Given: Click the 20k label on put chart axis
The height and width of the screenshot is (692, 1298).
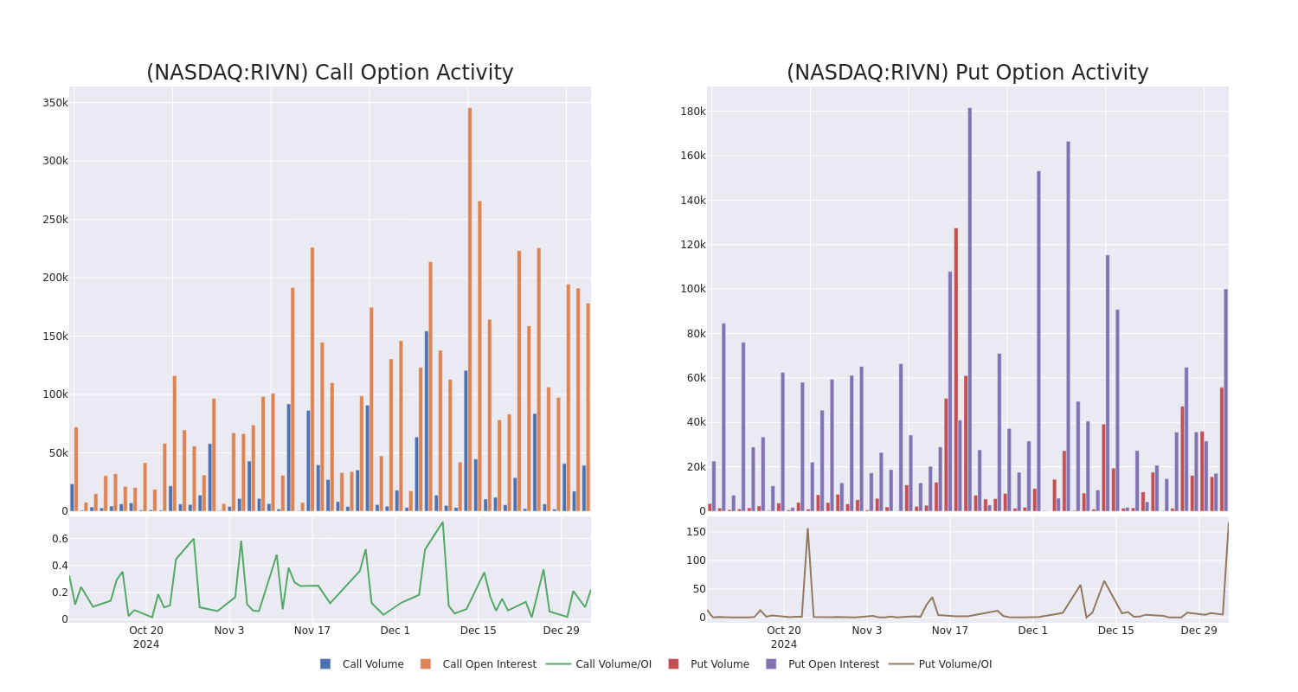Looking at the screenshot, I should [696, 467].
